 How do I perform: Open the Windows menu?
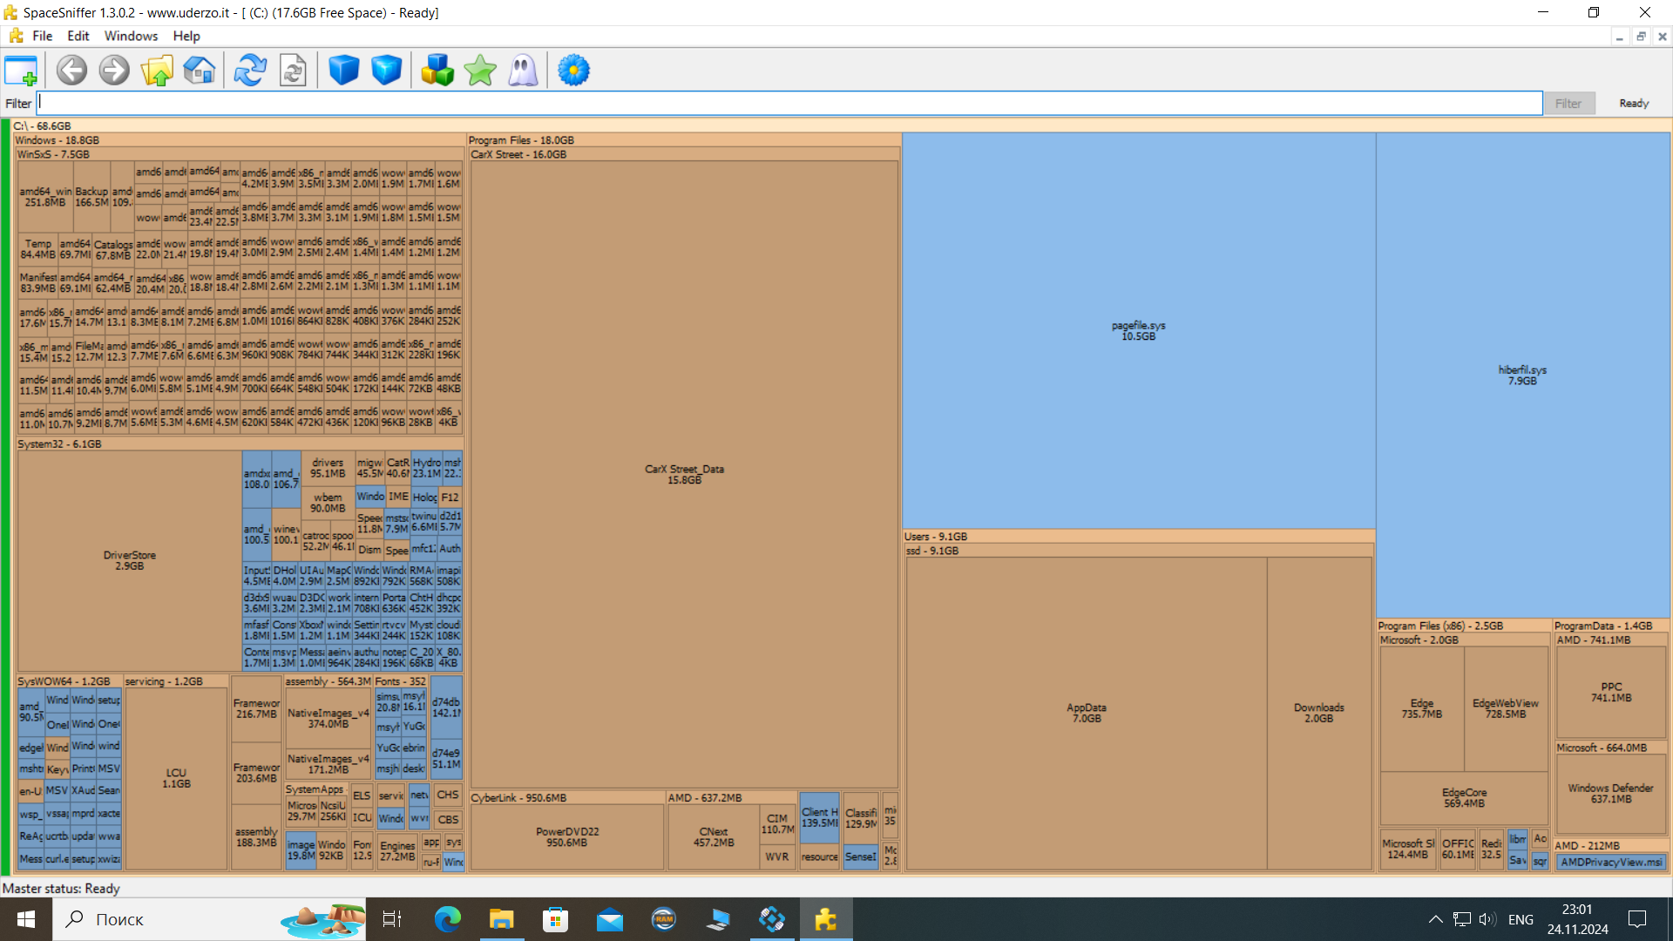pyautogui.click(x=131, y=36)
